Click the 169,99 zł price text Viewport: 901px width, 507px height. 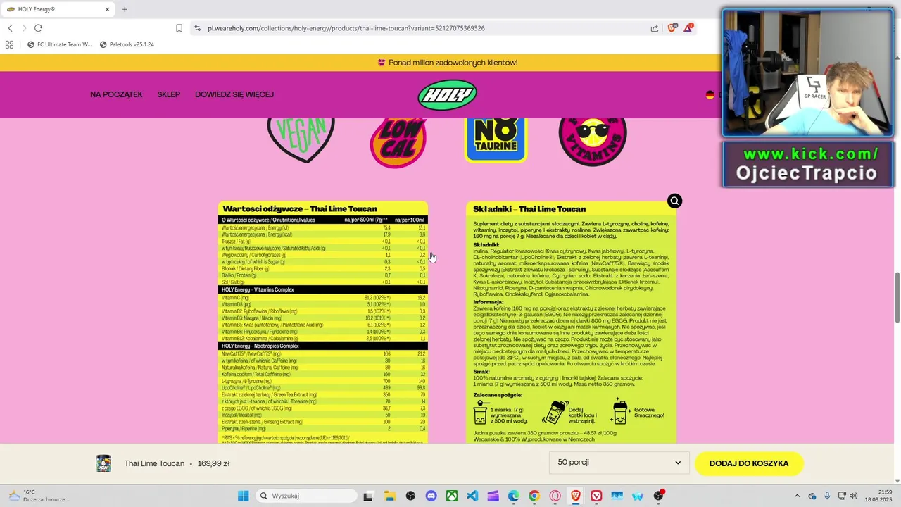coord(214,463)
